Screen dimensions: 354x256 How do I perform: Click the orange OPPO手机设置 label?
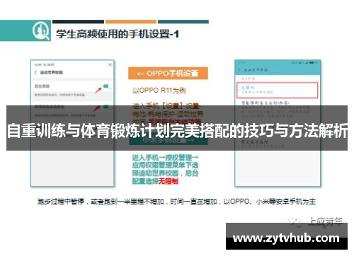tap(168, 74)
